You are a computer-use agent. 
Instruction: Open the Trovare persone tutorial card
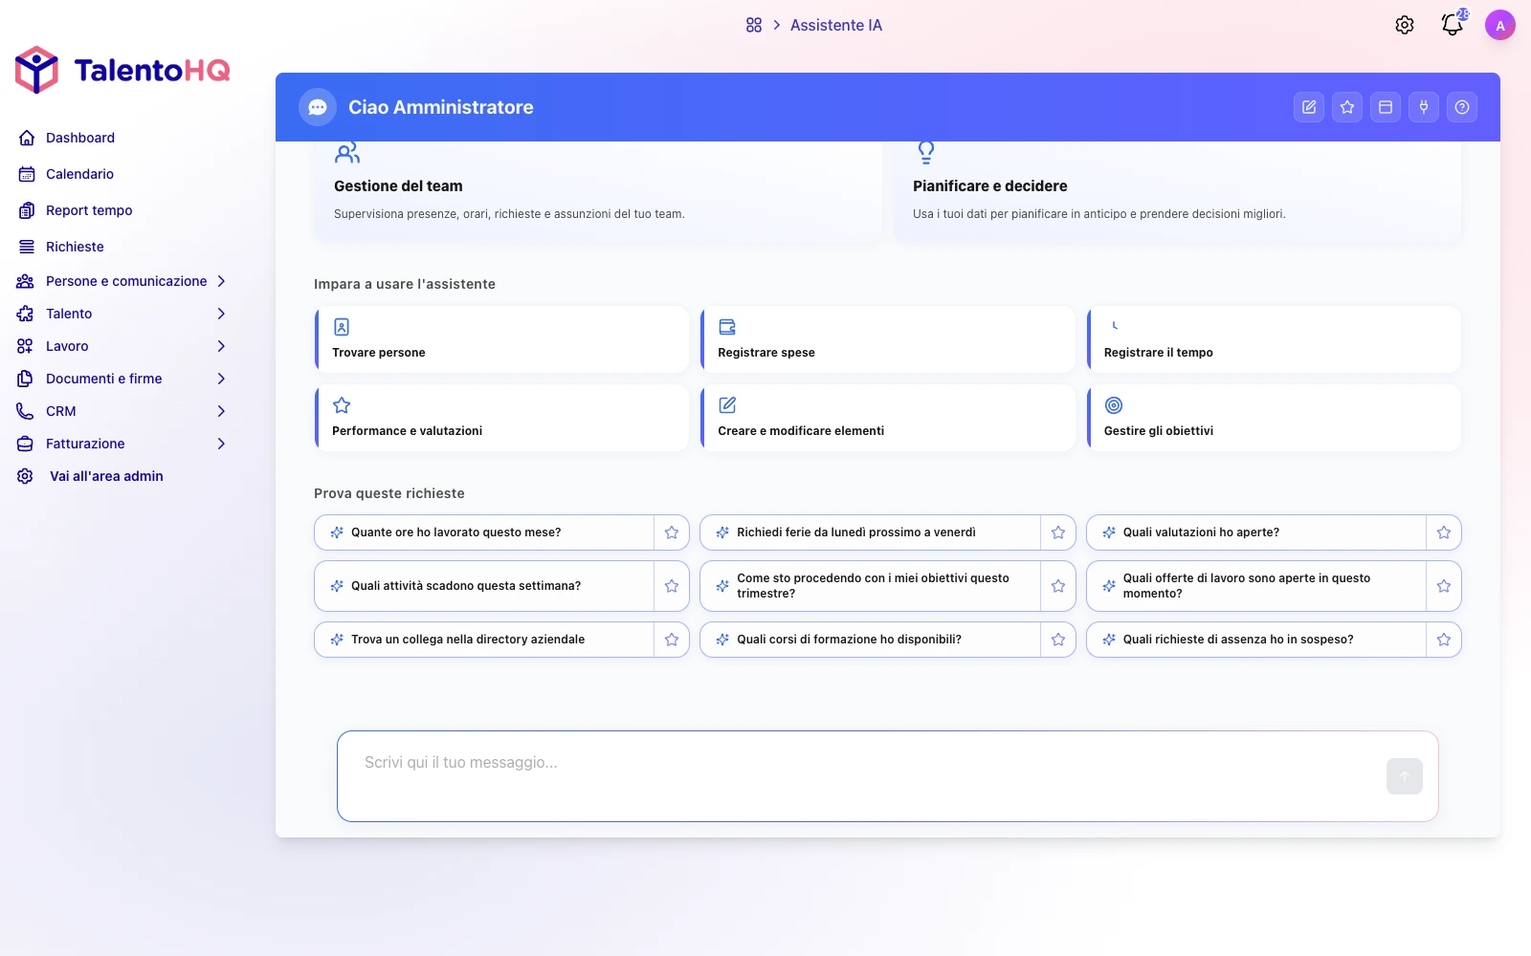tap(501, 339)
